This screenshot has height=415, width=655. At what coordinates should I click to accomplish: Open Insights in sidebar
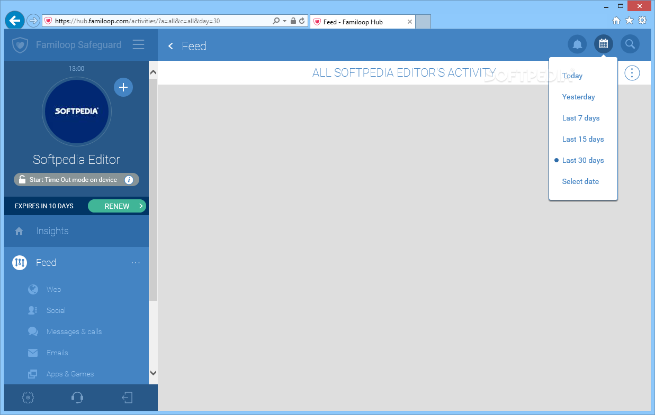coord(52,231)
